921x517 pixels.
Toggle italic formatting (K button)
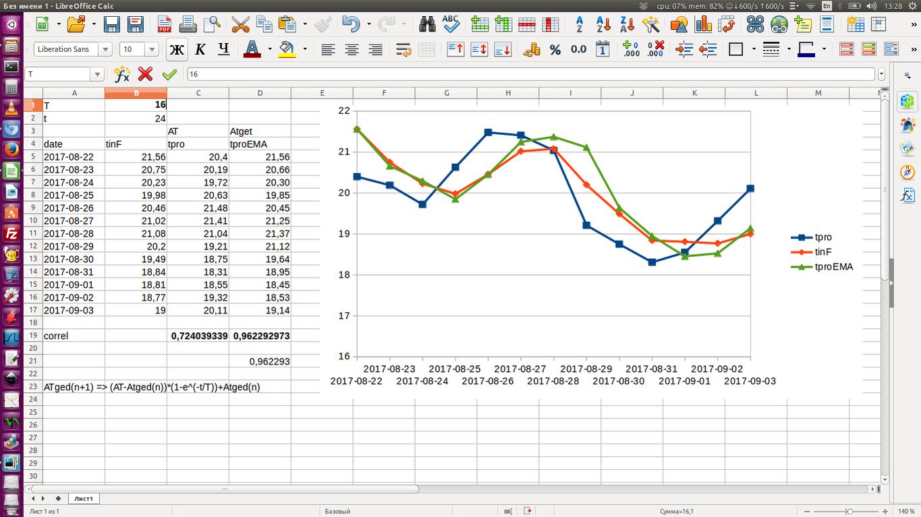200,49
